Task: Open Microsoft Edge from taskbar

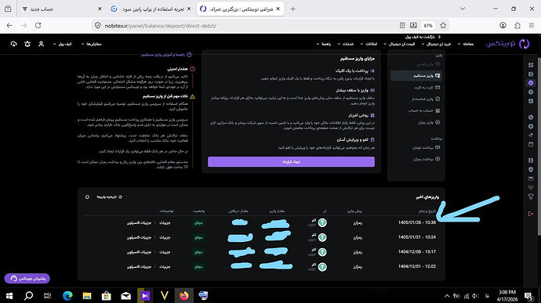Action: pos(67,295)
